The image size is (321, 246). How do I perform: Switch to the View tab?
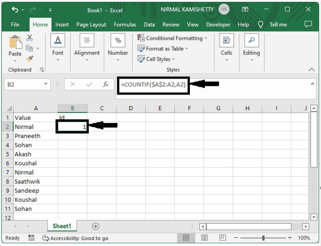[193, 25]
